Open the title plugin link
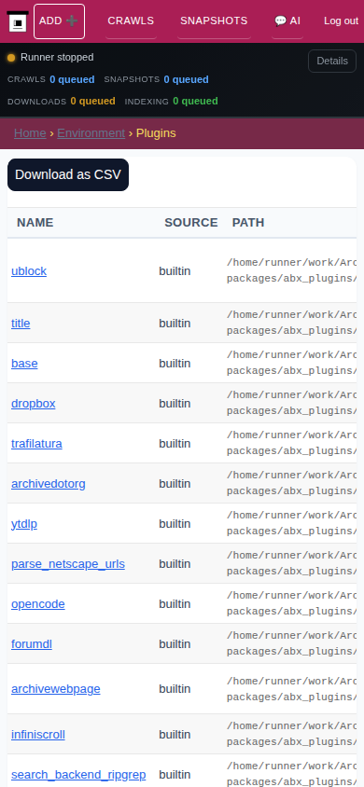Viewport: 364px width, 787px height. point(21,324)
